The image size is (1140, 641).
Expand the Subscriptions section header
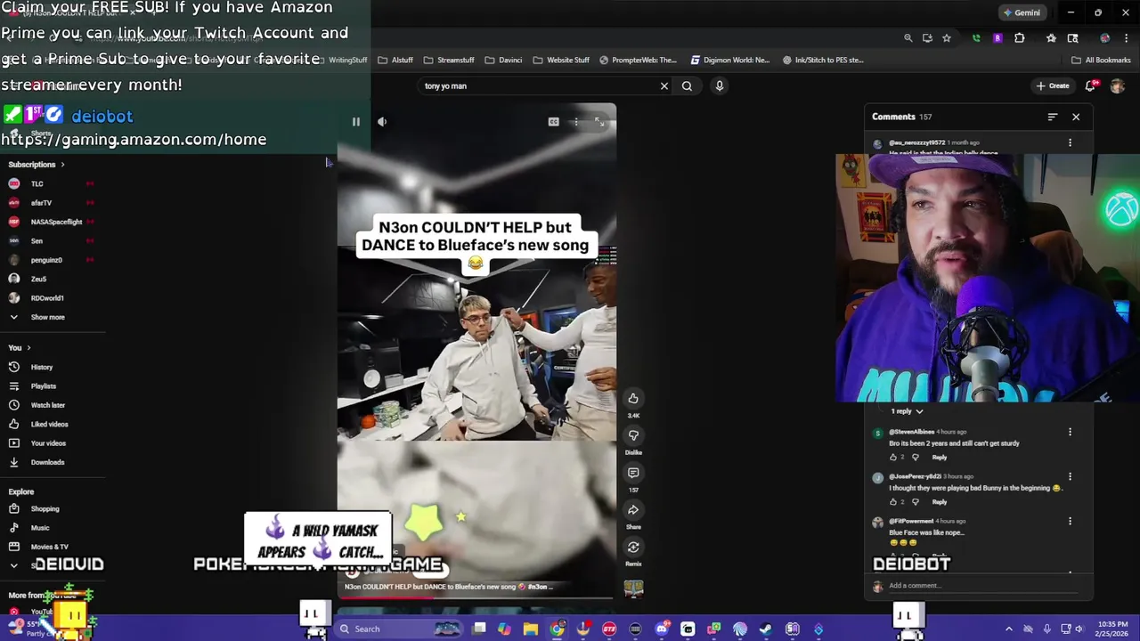point(37,165)
